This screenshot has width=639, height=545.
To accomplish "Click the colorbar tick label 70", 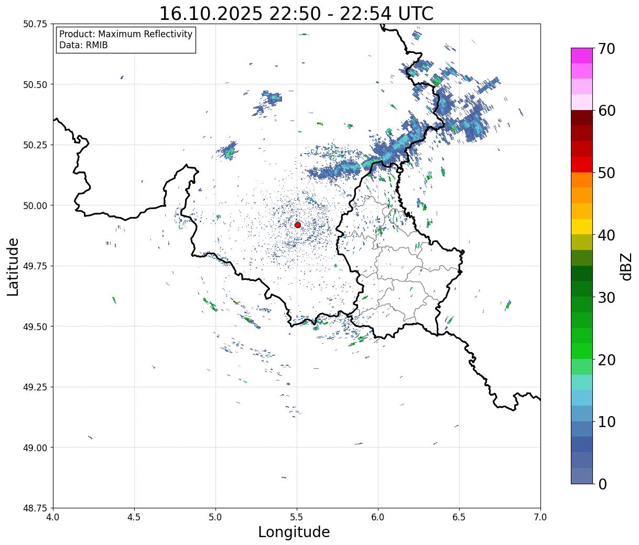I will [x=606, y=49].
